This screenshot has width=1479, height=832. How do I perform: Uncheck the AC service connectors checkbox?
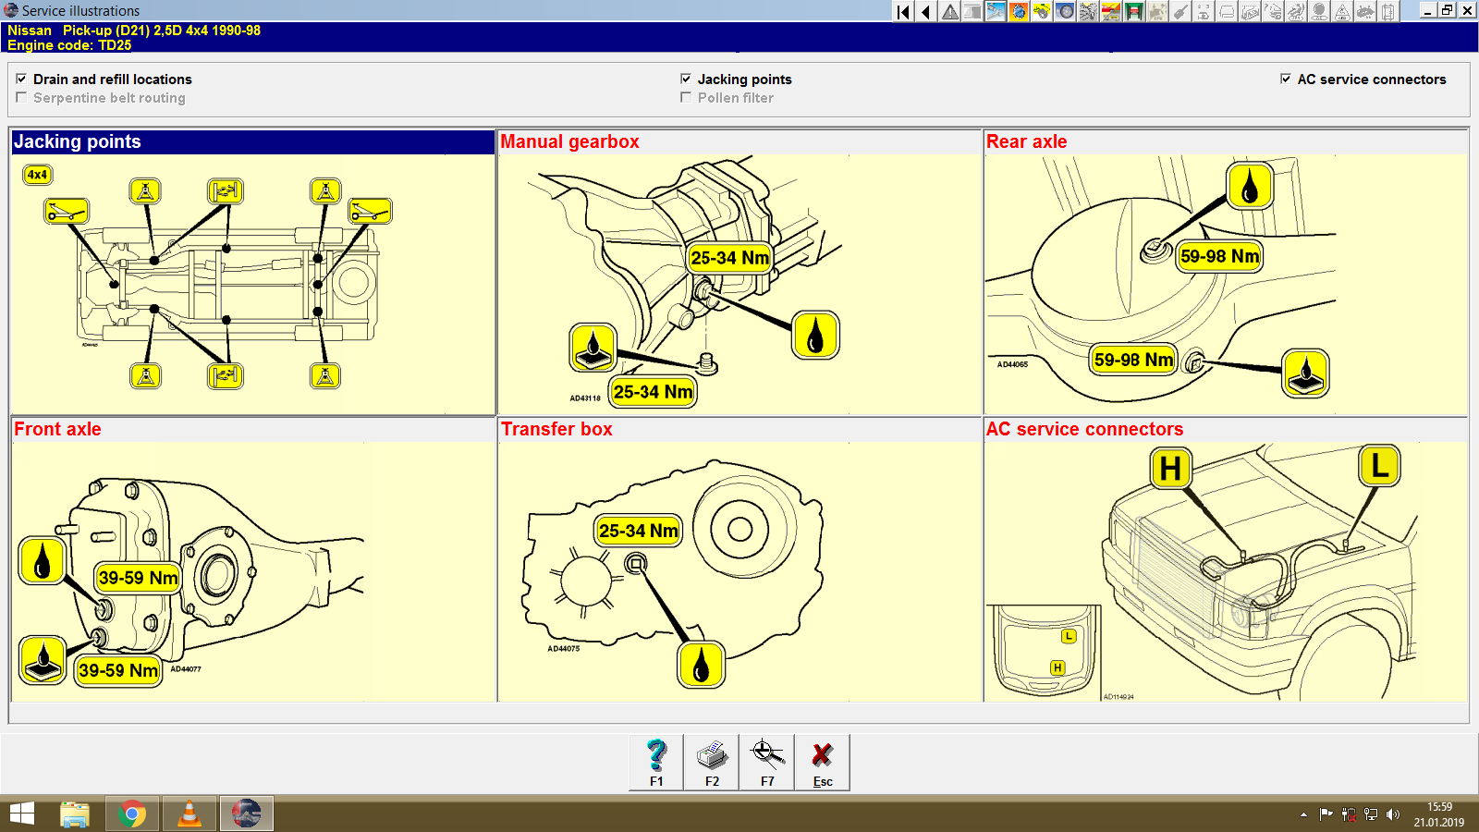1285,79
